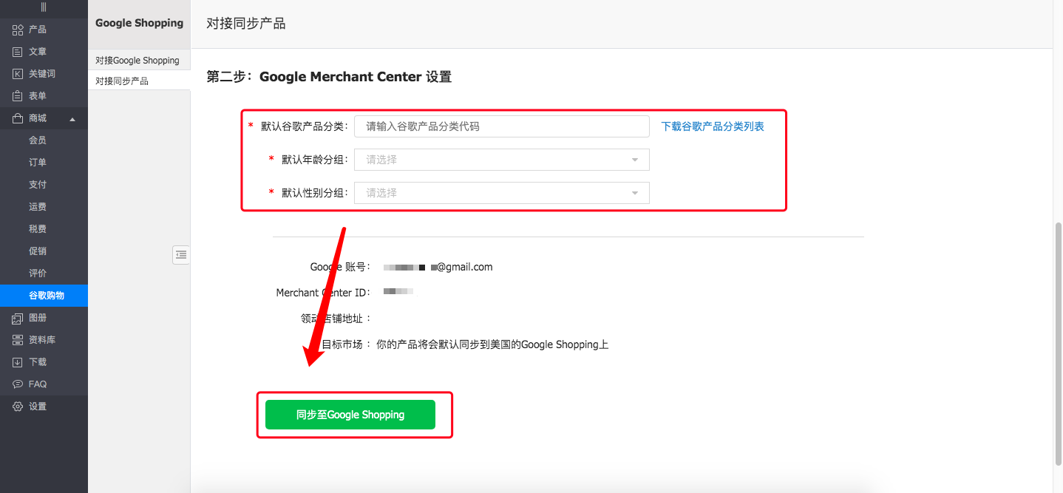1063x493 pixels.
Task: Click 同步至Google Shopping button
Action: pyautogui.click(x=350, y=415)
